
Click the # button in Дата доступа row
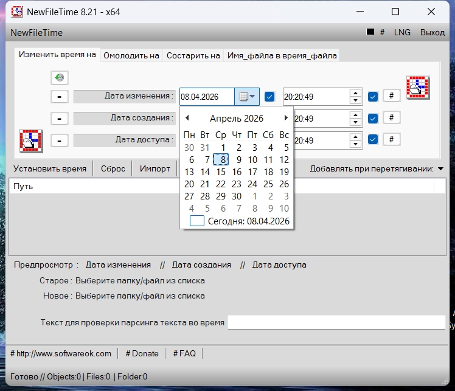pos(392,139)
